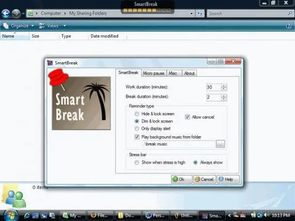Open the SmartBreak taskbar button
Image resolution: width=295 pixels, height=221 pixels.
212,215
